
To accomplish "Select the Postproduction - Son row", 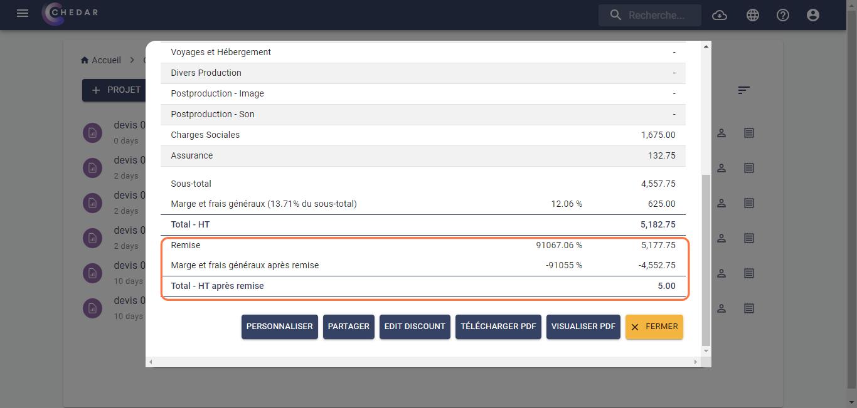I will click(x=423, y=115).
